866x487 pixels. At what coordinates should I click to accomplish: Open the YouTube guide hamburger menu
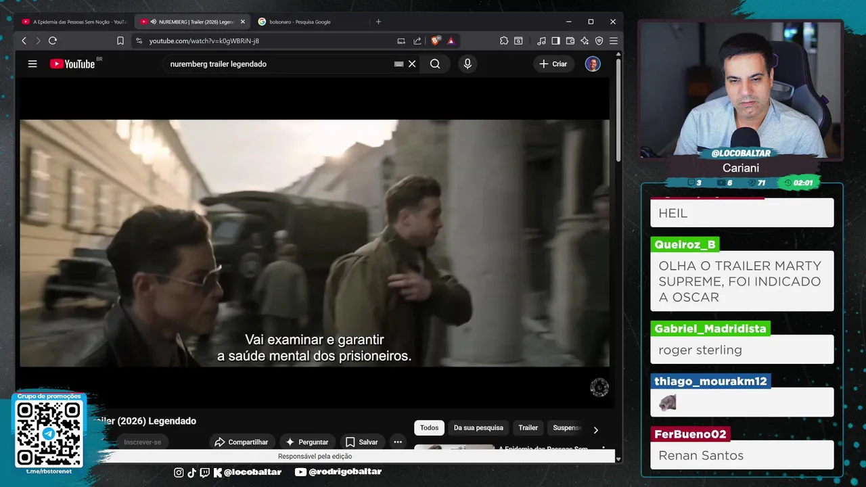(x=32, y=64)
